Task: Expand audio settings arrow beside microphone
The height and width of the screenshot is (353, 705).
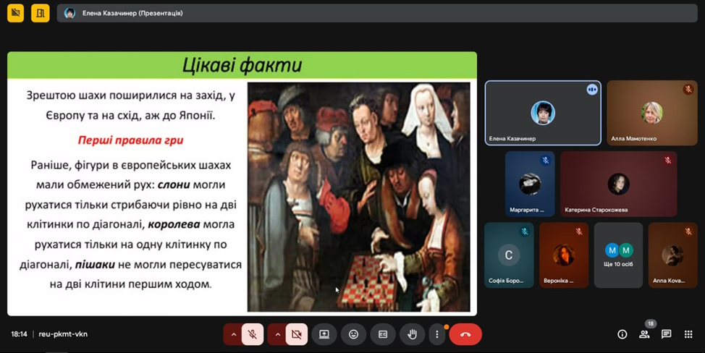Action: coord(233,334)
